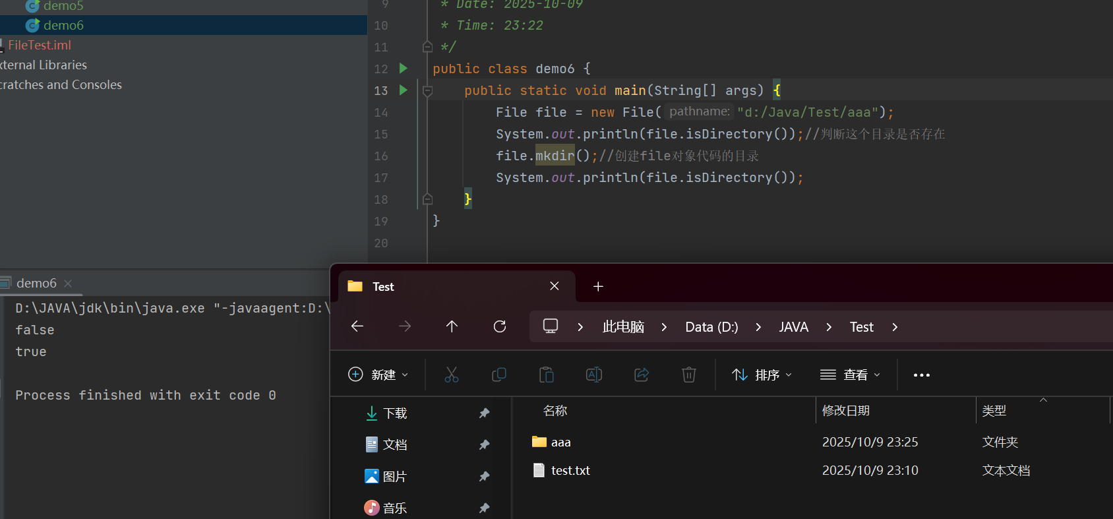
Task: Open the 新建 (New) dropdown
Action: [378, 375]
